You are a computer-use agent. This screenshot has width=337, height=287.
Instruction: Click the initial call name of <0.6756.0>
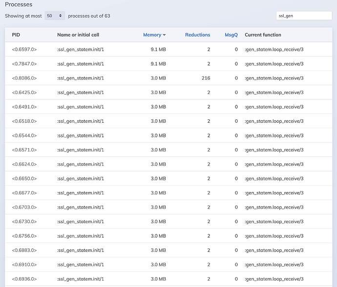pyautogui.click(x=81, y=236)
